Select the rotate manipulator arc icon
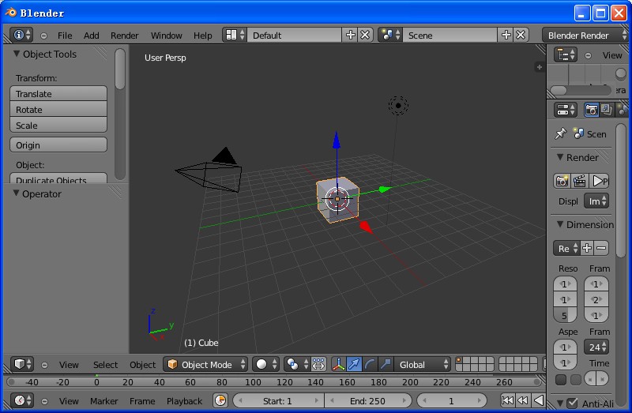Screen dimensions: 632x413 pyautogui.click(x=370, y=364)
